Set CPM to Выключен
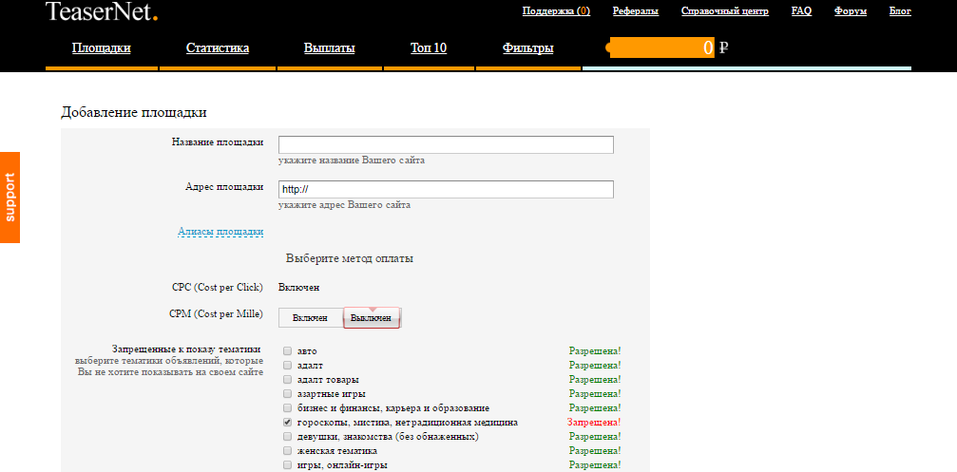The height and width of the screenshot is (472, 957). point(372,318)
